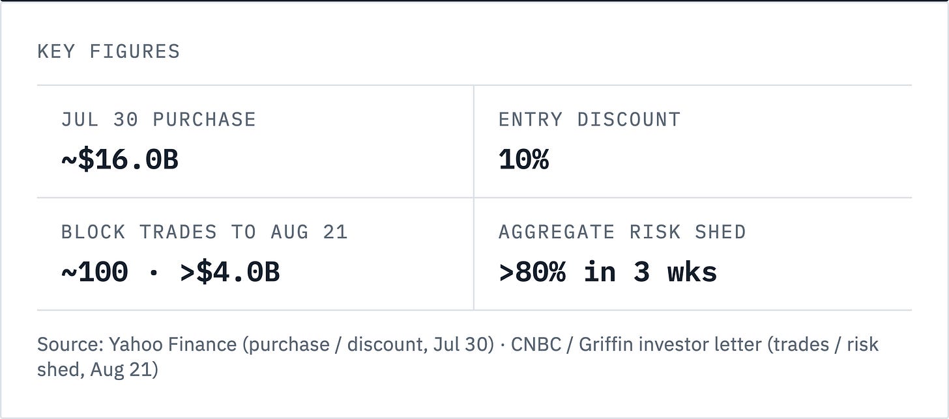
Task: Click the KEY FIGURES heading
Action: pos(108,51)
